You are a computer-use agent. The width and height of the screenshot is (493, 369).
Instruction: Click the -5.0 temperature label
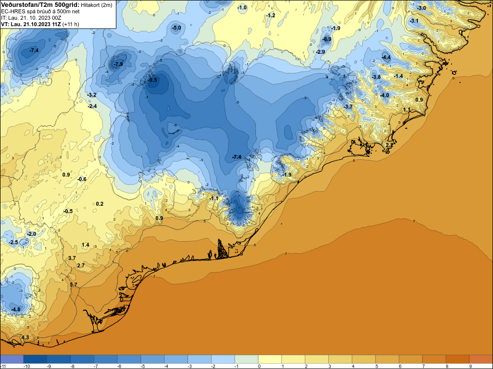pos(176,28)
